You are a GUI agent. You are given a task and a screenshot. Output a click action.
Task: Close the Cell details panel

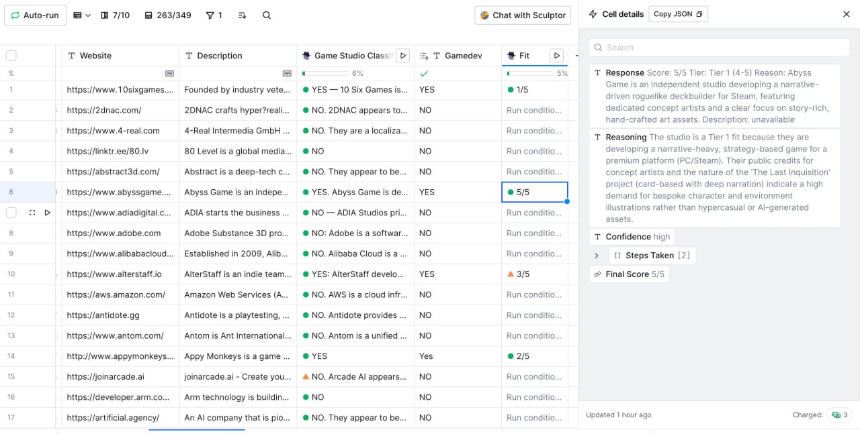tap(846, 14)
